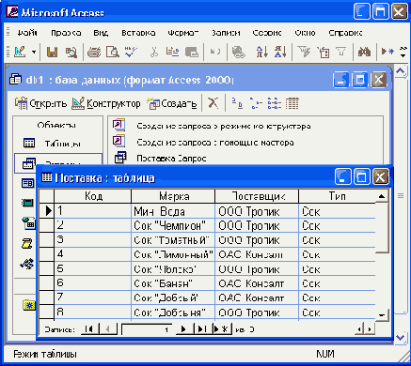Open the Вставка menu
The height and width of the screenshot is (366, 411).
138,33
